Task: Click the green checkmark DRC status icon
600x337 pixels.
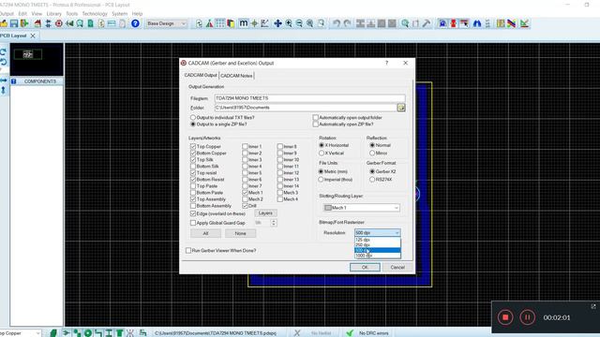Action: coord(350,333)
